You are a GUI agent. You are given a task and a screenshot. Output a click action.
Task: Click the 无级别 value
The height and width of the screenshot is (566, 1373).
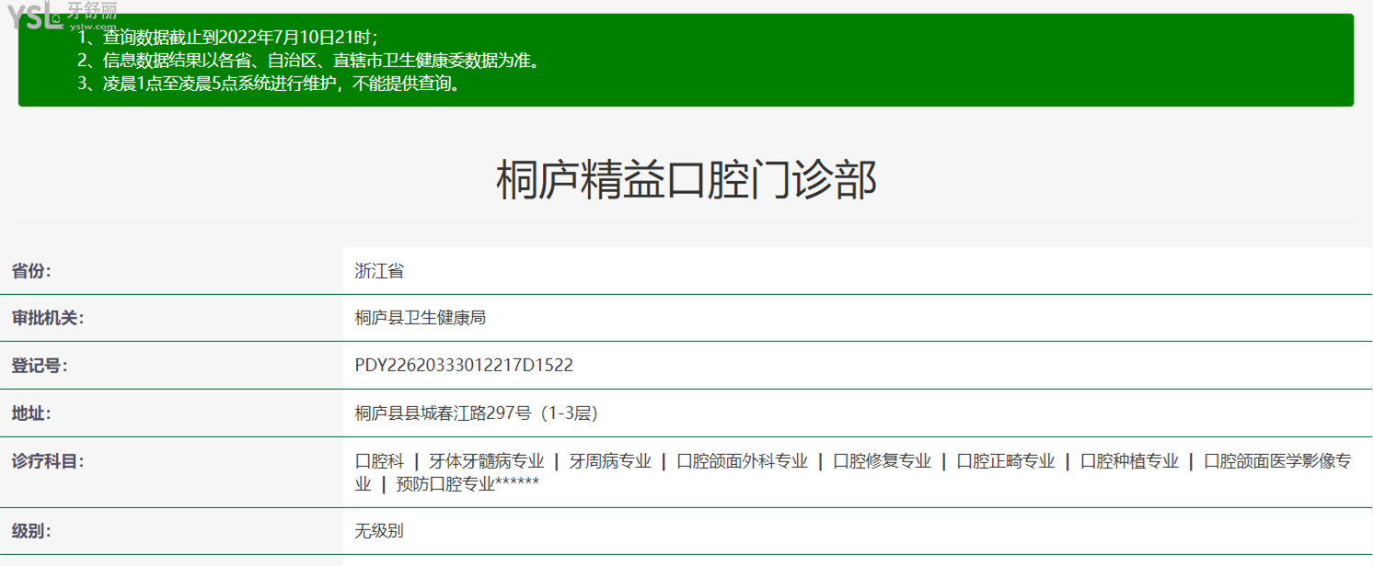(x=379, y=531)
